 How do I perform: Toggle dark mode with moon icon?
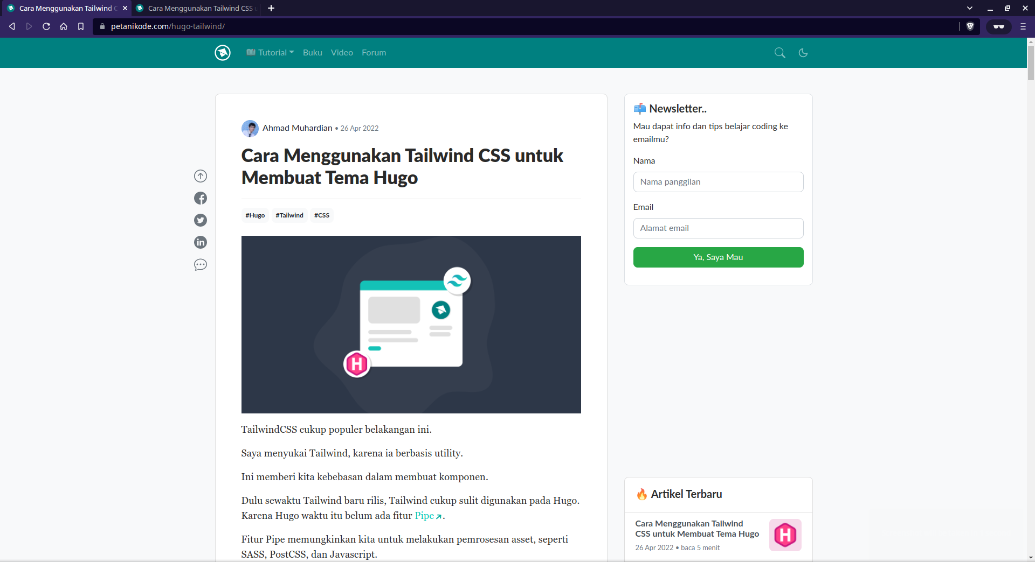(x=803, y=53)
